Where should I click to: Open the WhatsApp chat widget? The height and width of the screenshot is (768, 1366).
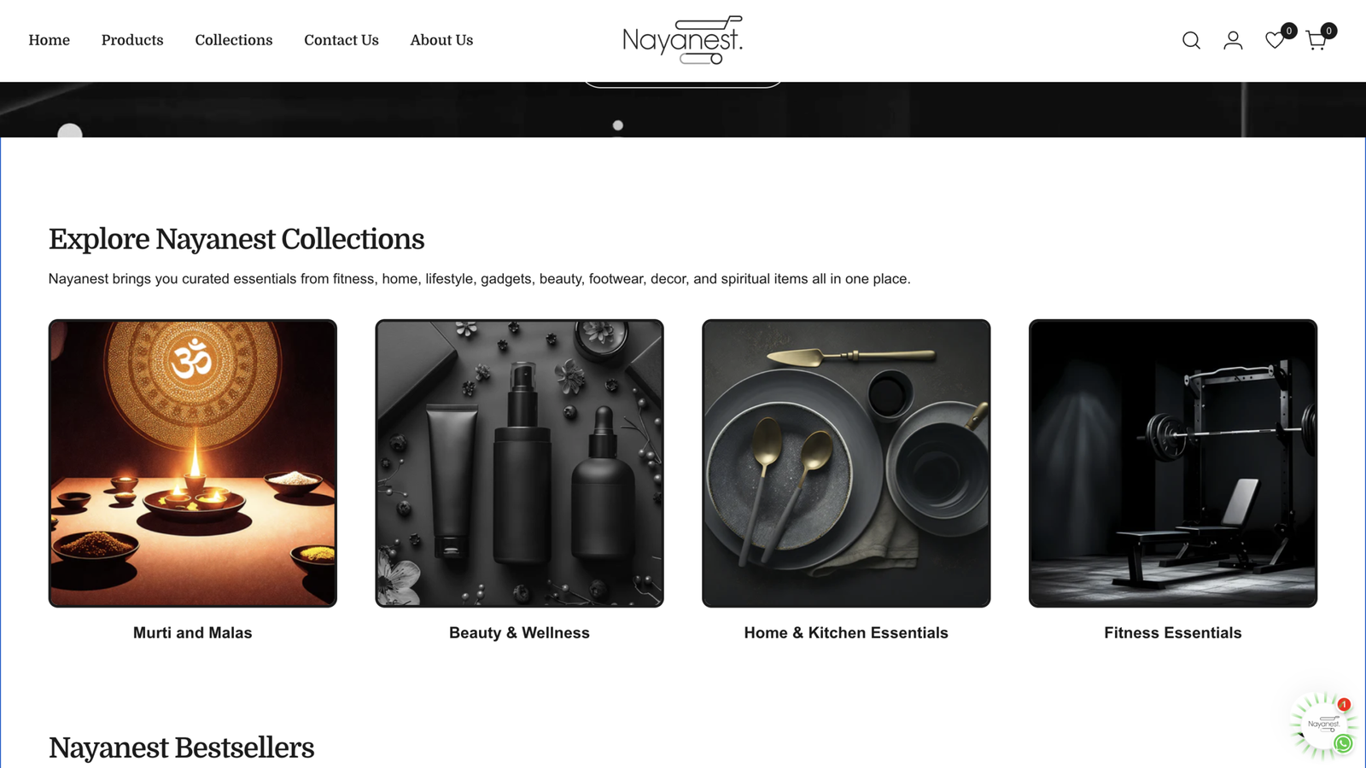click(x=1324, y=726)
